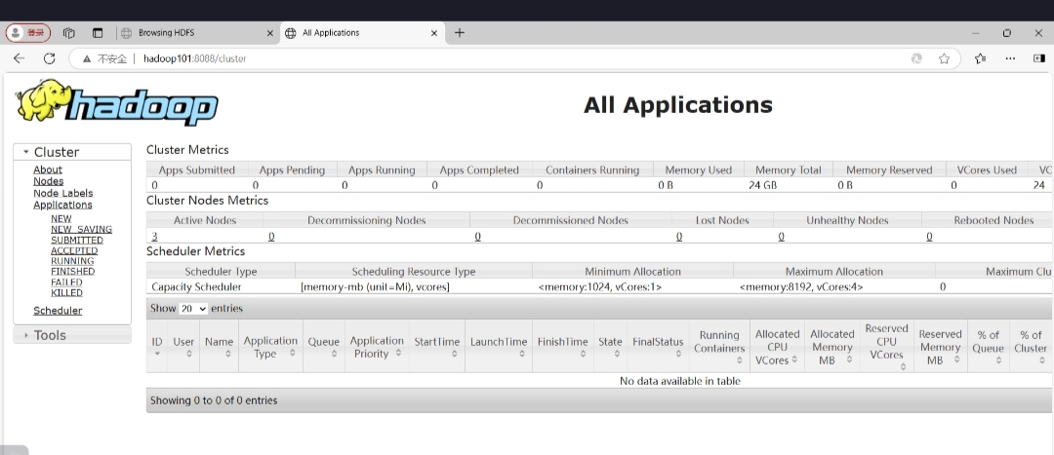The image size is (1054, 455).
Task: Filter applications by SUBMITTED state
Action: 77,241
